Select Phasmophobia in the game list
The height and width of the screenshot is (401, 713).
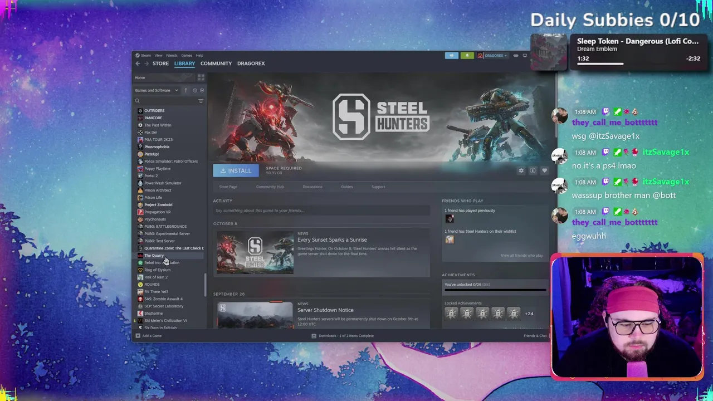click(x=170, y=147)
